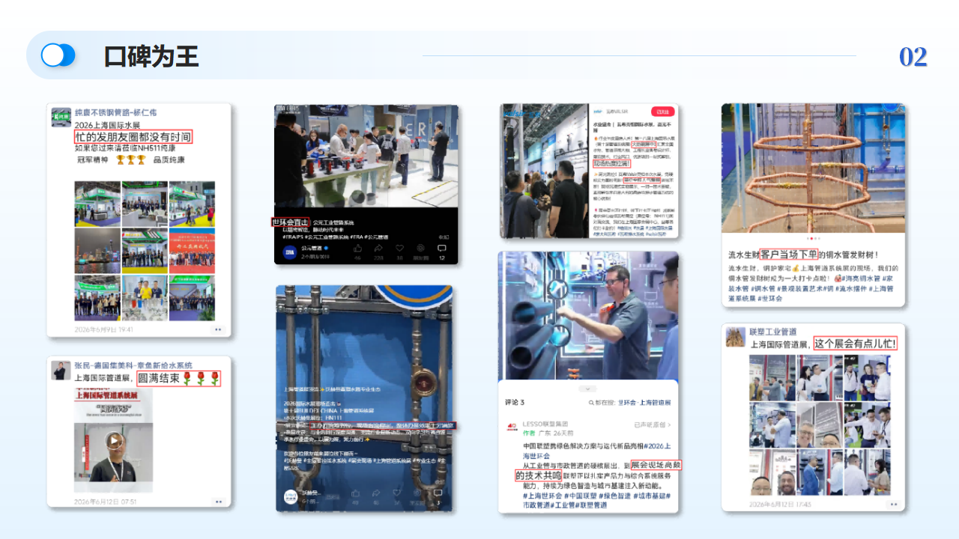959x539 pixels.
Task: Tap the 朋友圈 moments icon on 公元管道 video
Action: 420,248
